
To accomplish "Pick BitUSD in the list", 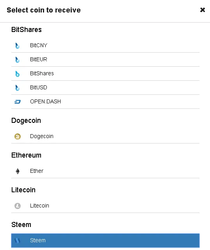I will (x=105, y=88).
